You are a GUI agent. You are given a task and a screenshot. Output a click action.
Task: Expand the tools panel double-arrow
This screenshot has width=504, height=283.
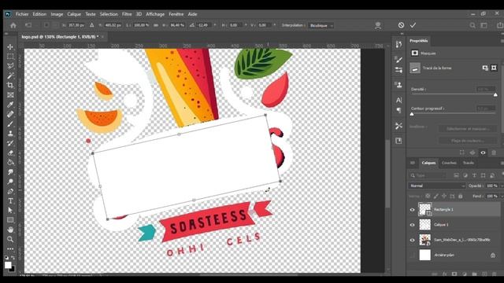coord(6,33)
